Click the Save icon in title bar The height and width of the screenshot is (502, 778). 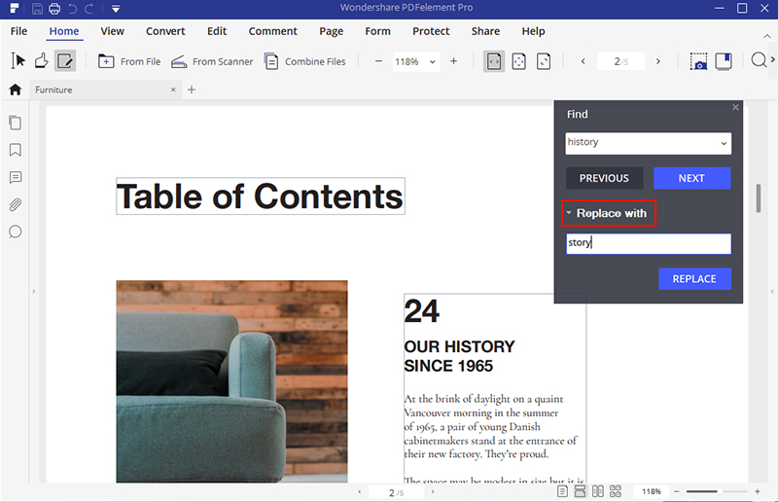click(37, 9)
